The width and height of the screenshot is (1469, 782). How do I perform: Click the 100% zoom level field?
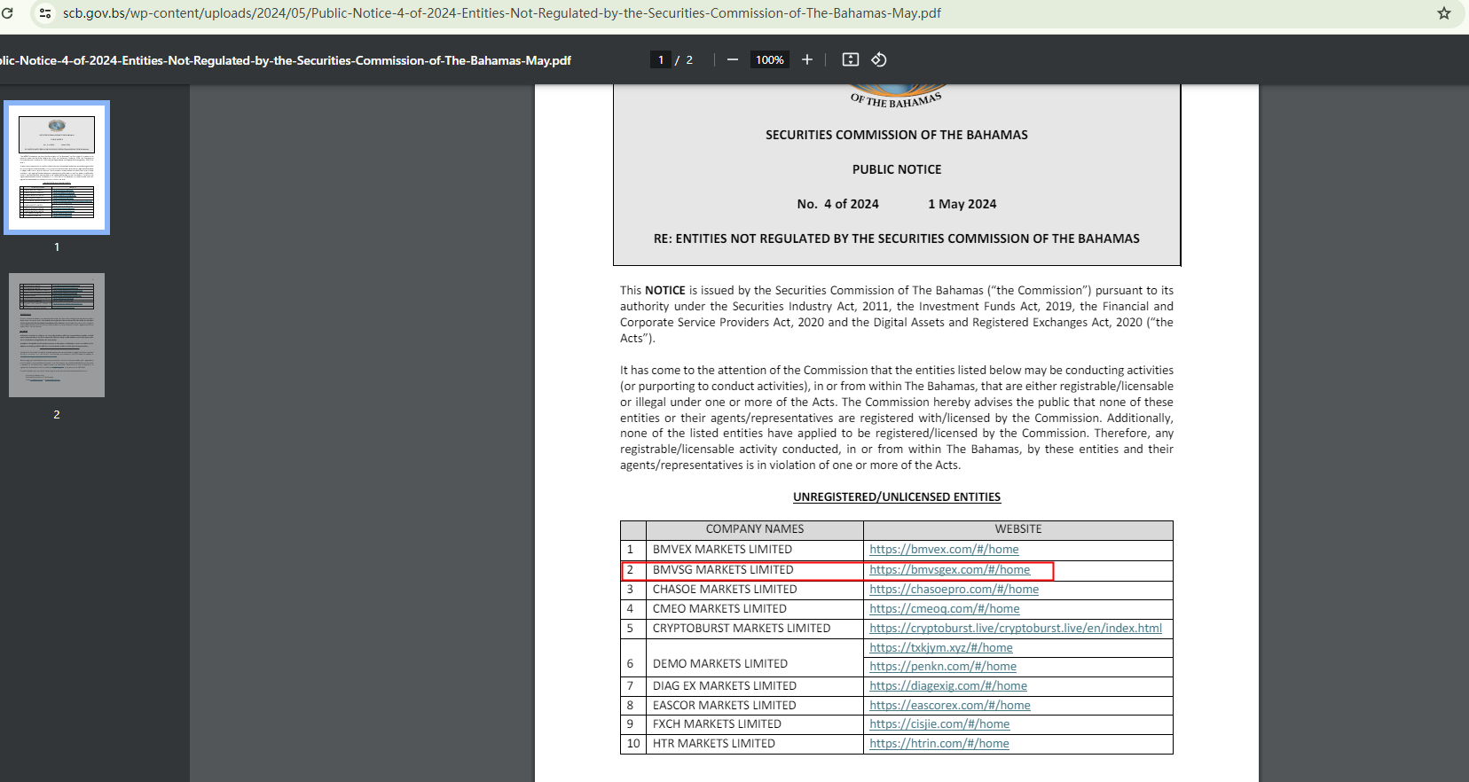point(769,59)
